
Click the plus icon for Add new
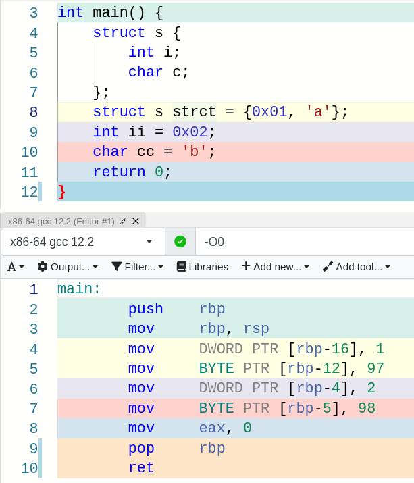pos(246,267)
